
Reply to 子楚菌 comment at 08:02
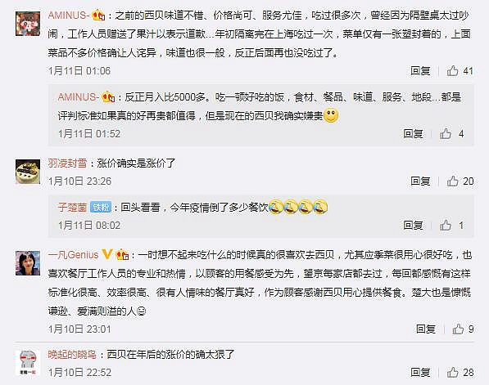tap(413, 225)
